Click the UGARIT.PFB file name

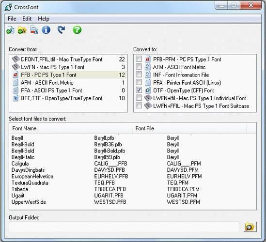109,196
